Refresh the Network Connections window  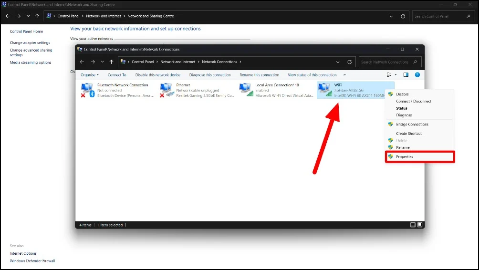pyautogui.click(x=350, y=62)
